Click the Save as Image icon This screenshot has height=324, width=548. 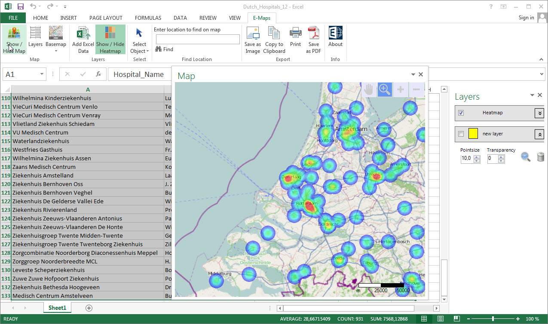[252, 39]
